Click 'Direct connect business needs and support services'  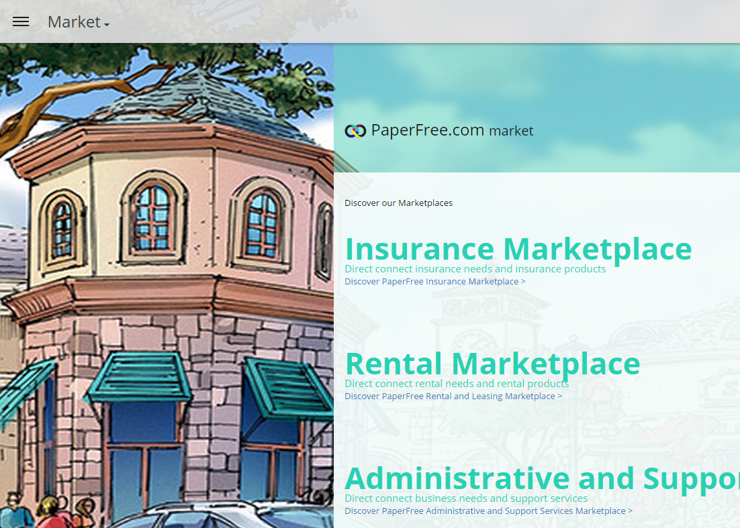click(466, 498)
